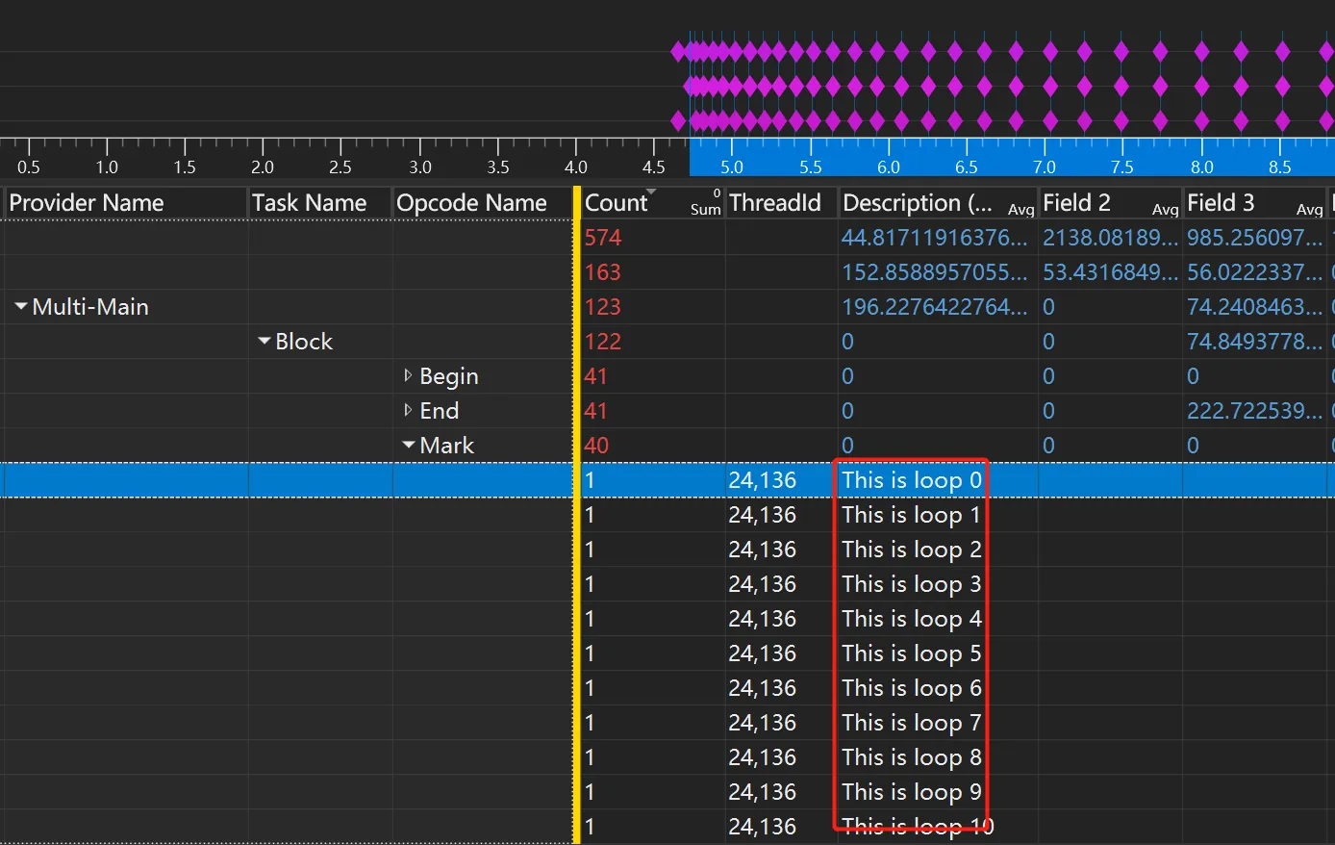Screen dimensions: 1335x845
Task: Click the Description column header
Action: (916, 203)
